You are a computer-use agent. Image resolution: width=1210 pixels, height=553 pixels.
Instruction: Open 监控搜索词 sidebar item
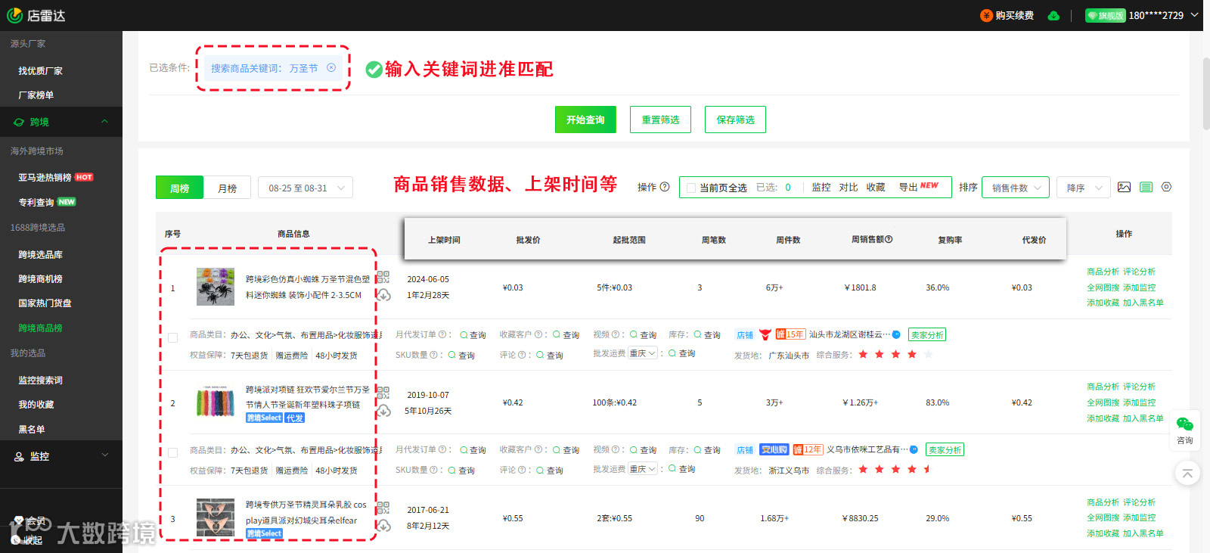pos(41,380)
